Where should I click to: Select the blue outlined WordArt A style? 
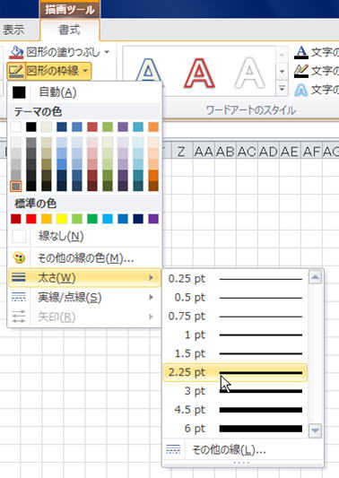click(x=148, y=73)
